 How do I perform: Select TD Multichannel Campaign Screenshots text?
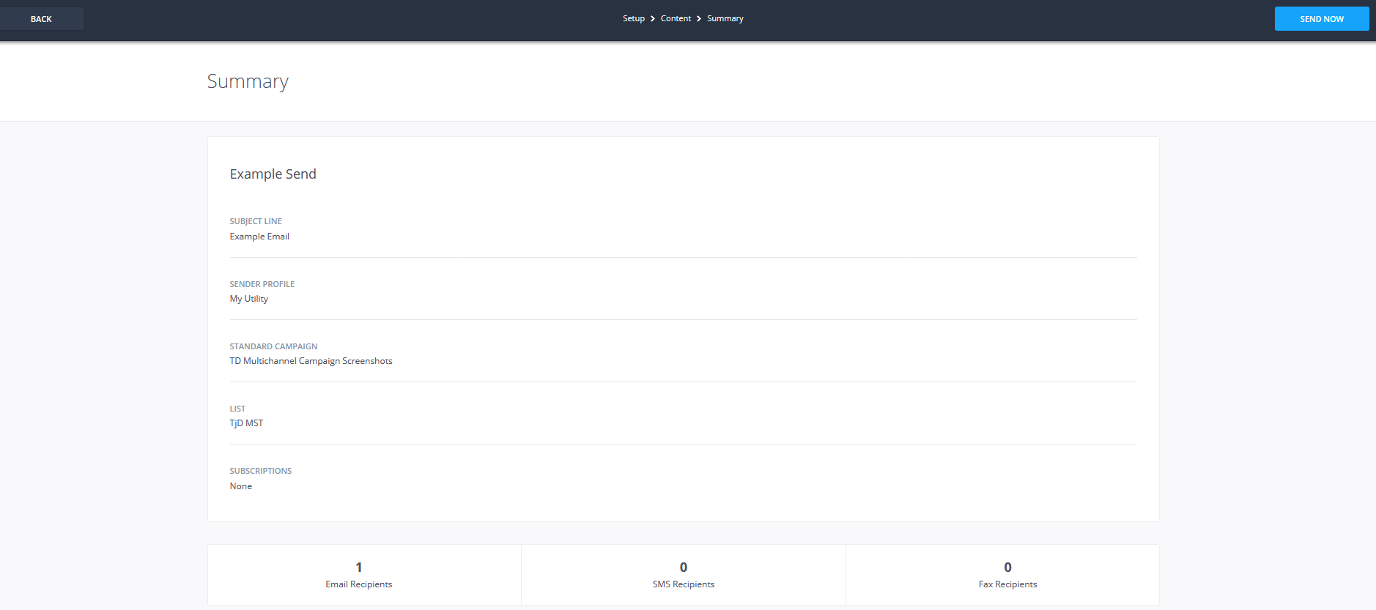click(x=311, y=361)
